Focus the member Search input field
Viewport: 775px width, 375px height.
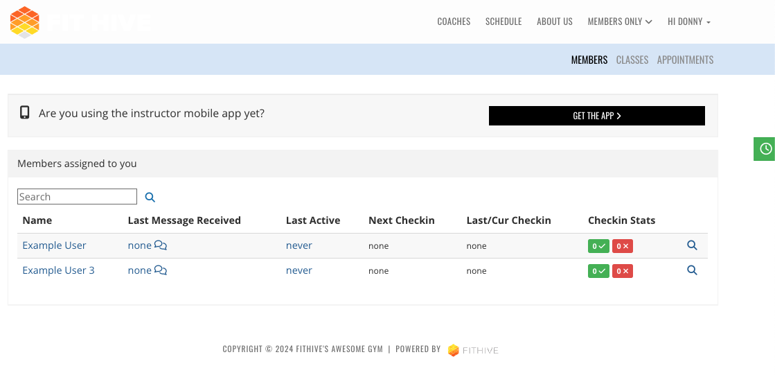coord(77,196)
